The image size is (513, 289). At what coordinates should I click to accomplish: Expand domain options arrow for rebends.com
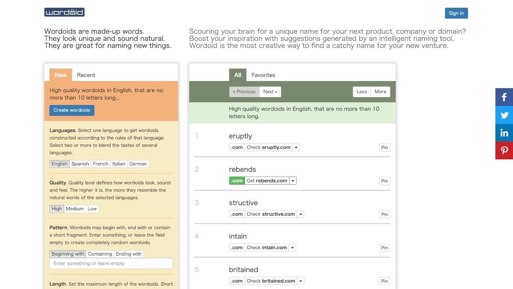point(293,181)
